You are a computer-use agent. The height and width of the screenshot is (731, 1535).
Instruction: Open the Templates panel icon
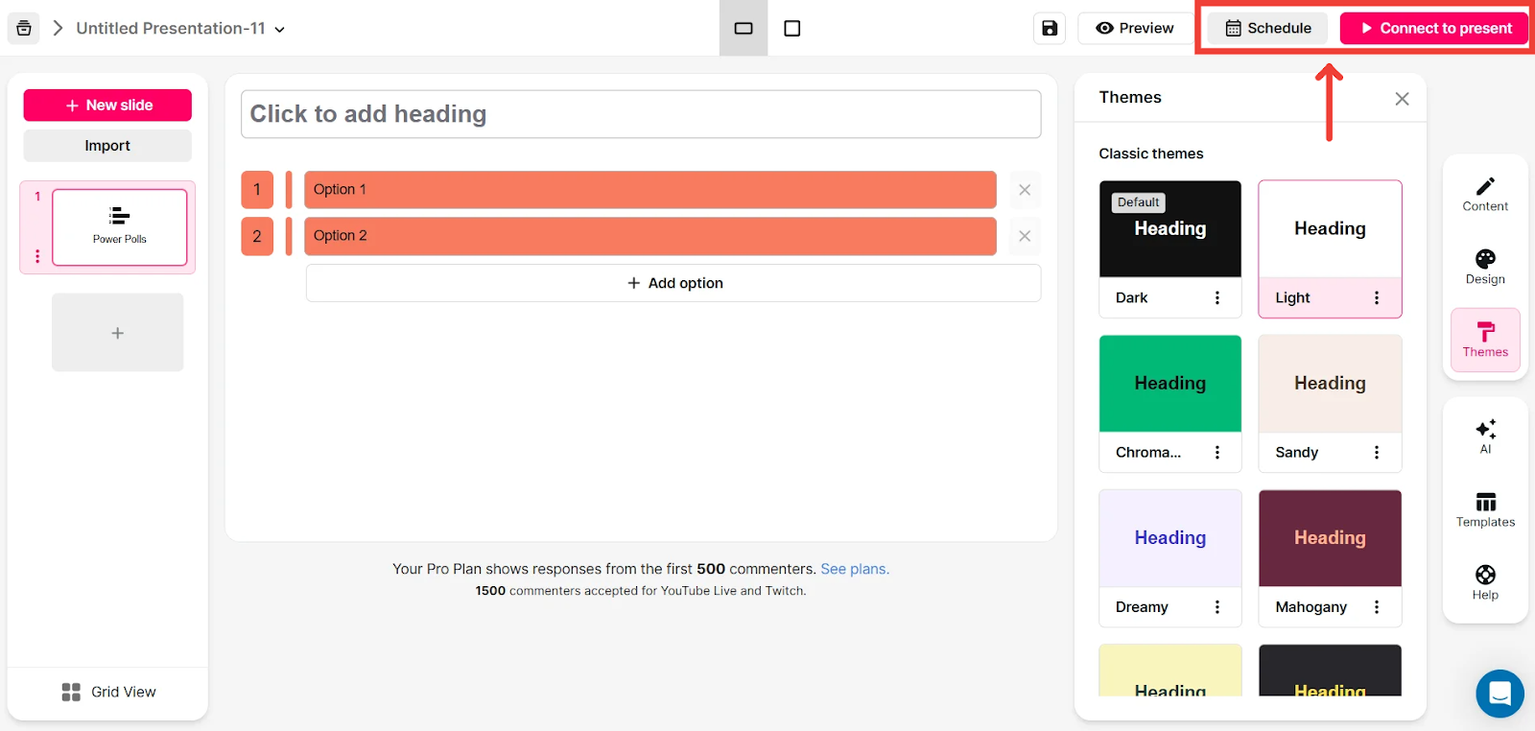click(x=1485, y=508)
